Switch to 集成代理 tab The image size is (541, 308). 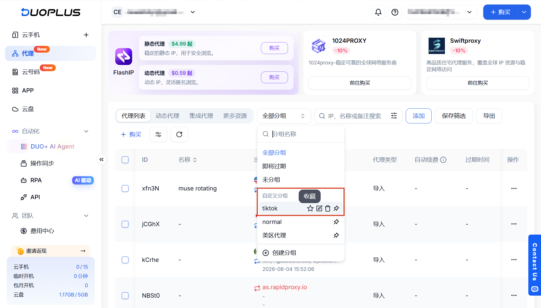pyautogui.click(x=201, y=116)
